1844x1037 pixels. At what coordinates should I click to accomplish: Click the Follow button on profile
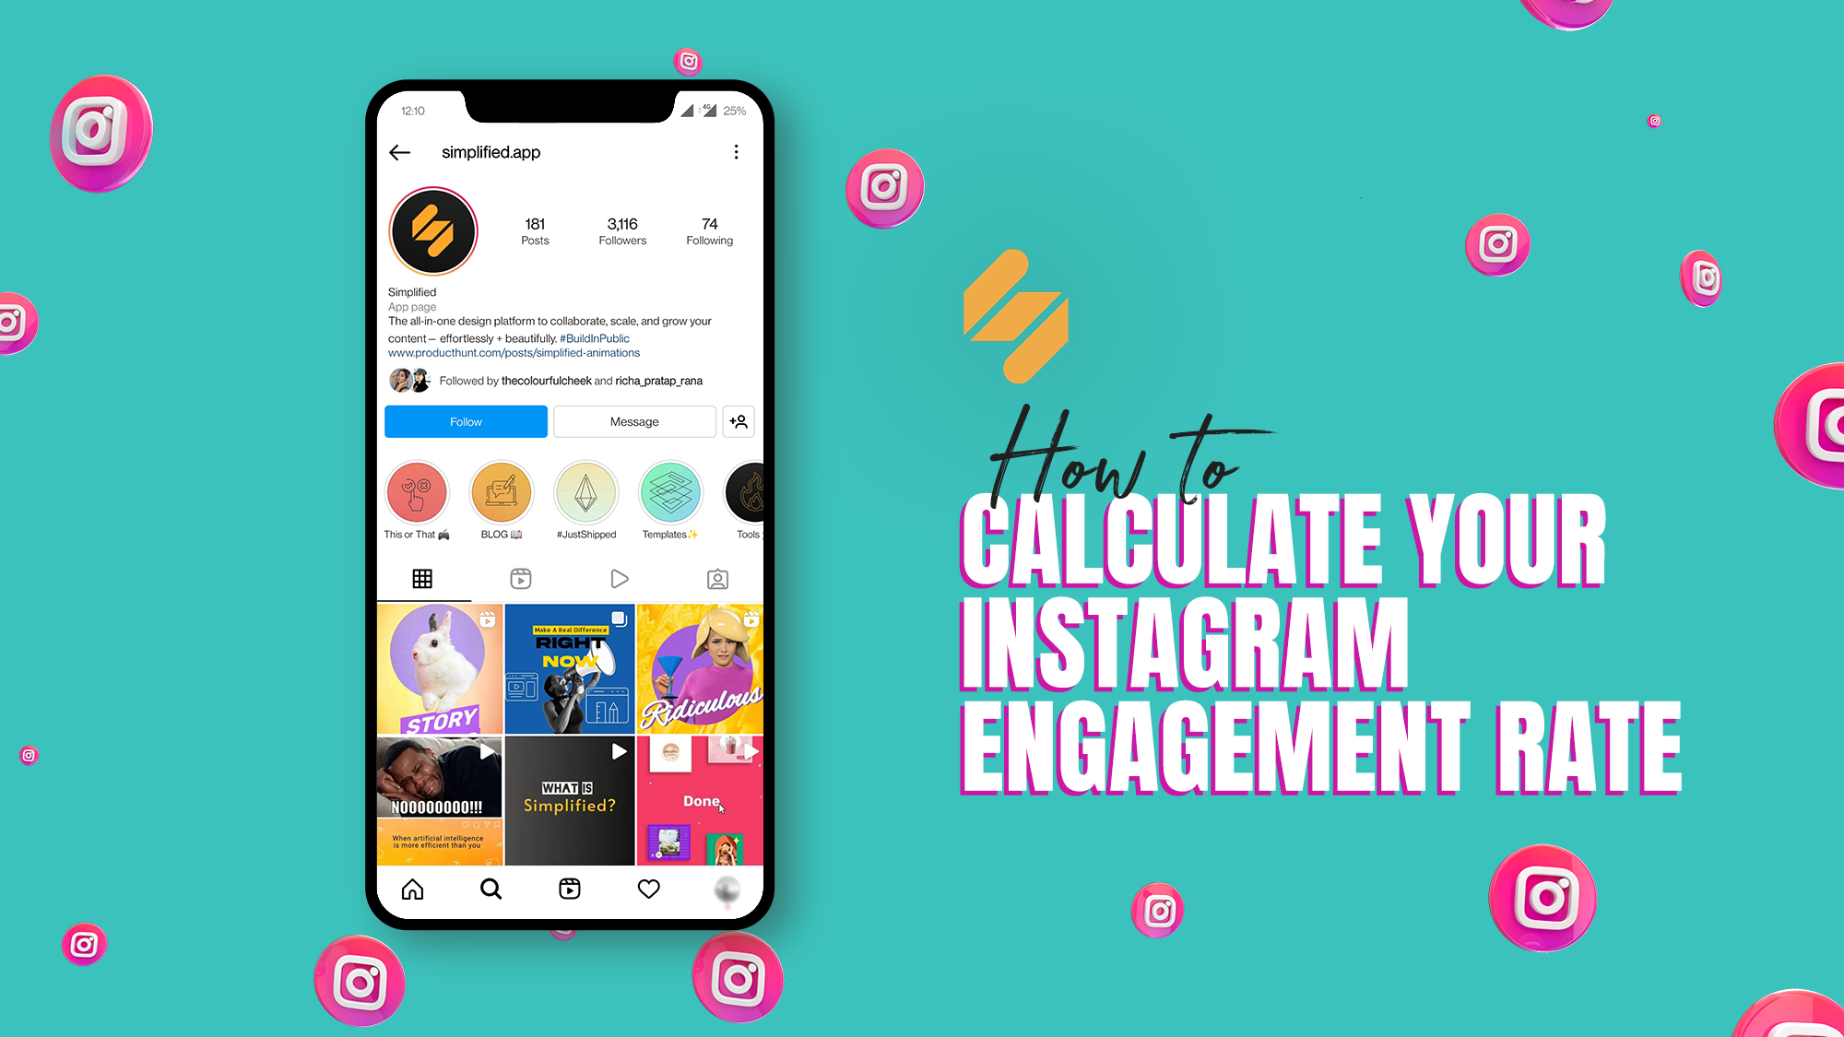click(x=465, y=420)
